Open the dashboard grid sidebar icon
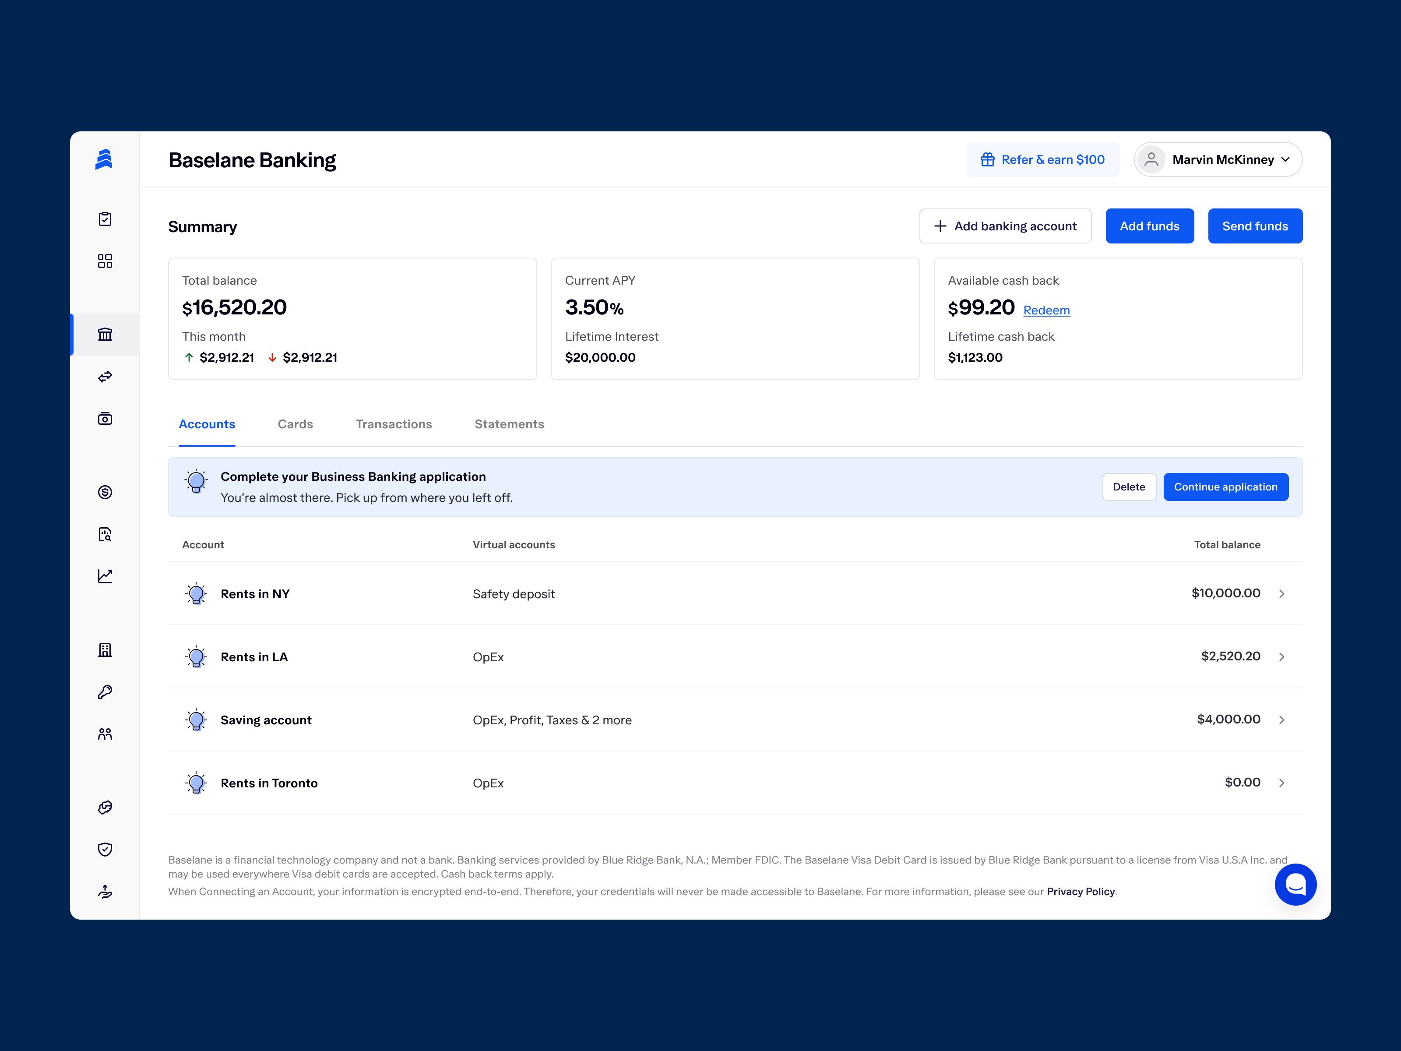Image resolution: width=1401 pixels, height=1051 pixels. point(105,261)
